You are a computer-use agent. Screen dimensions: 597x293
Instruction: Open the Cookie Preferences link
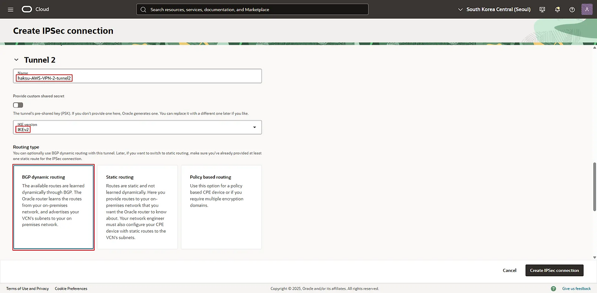71,288
